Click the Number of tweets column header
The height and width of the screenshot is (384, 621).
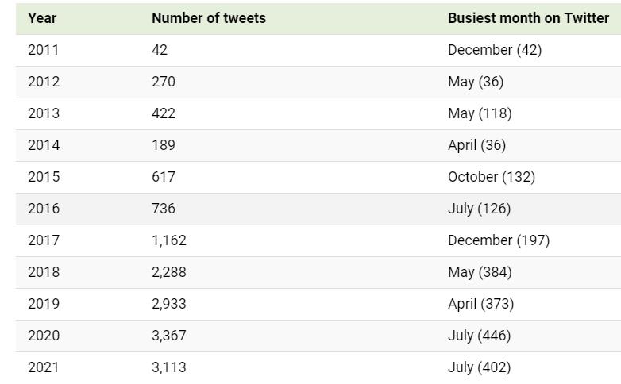click(x=209, y=18)
